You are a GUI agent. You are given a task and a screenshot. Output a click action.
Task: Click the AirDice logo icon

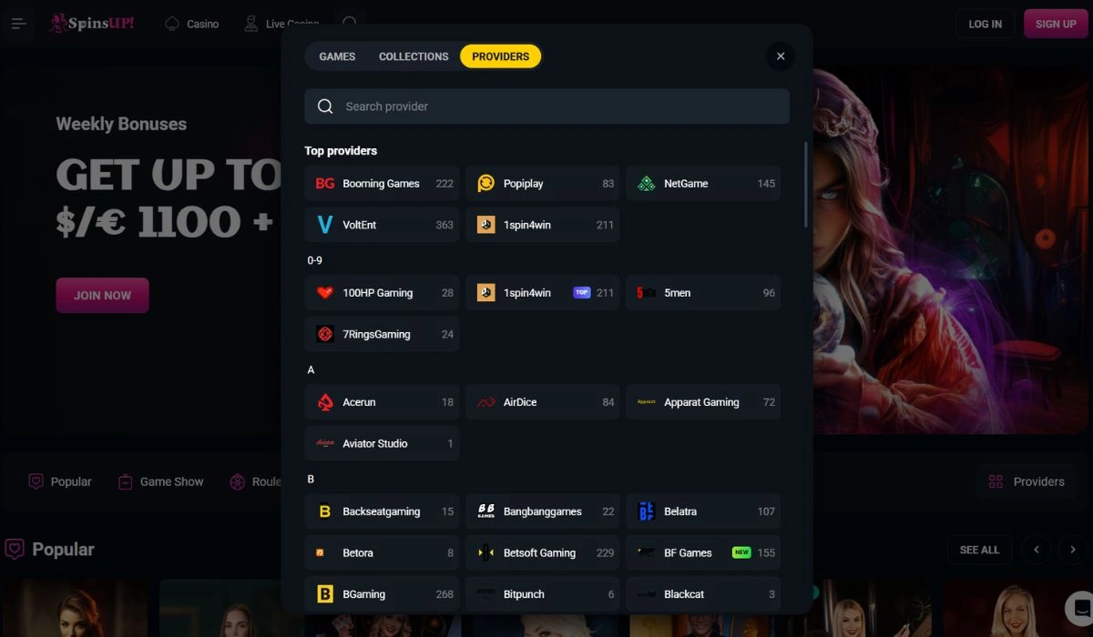click(x=486, y=402)
